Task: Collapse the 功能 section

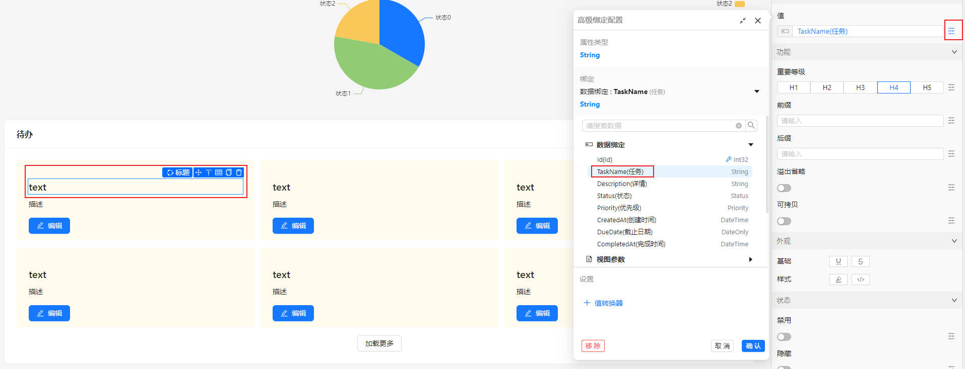Action: [x=954, y=52]
